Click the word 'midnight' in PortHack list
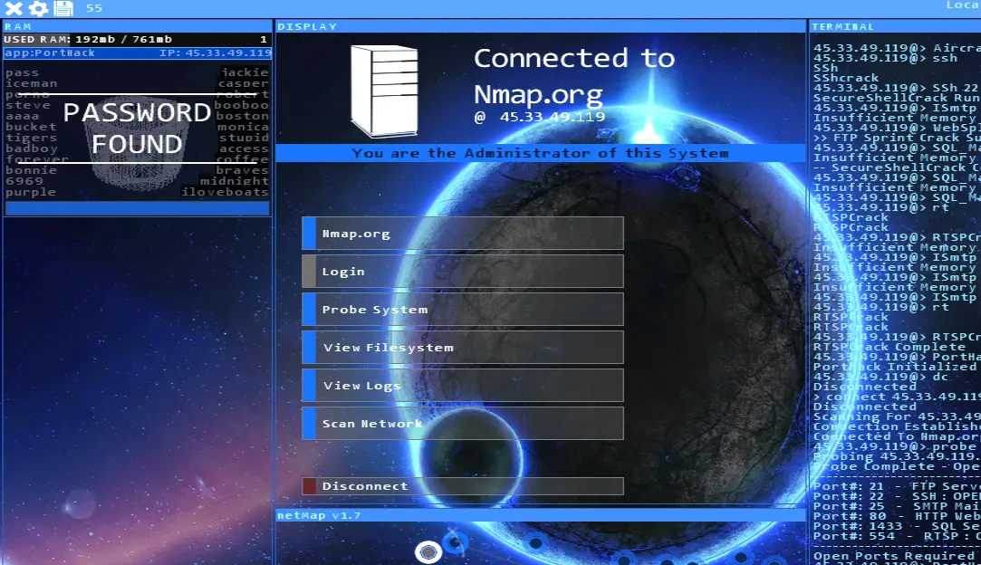 [x=235, y=181]
